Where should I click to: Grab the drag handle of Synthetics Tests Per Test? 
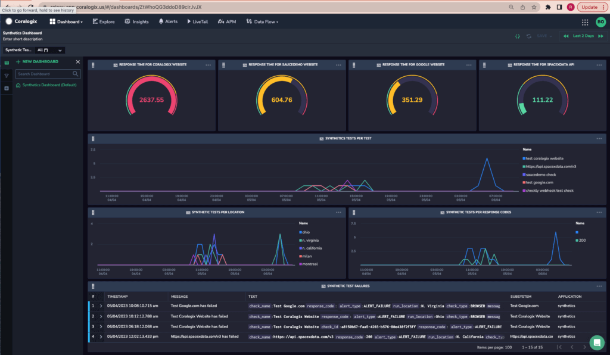click(x=93, y=139)
